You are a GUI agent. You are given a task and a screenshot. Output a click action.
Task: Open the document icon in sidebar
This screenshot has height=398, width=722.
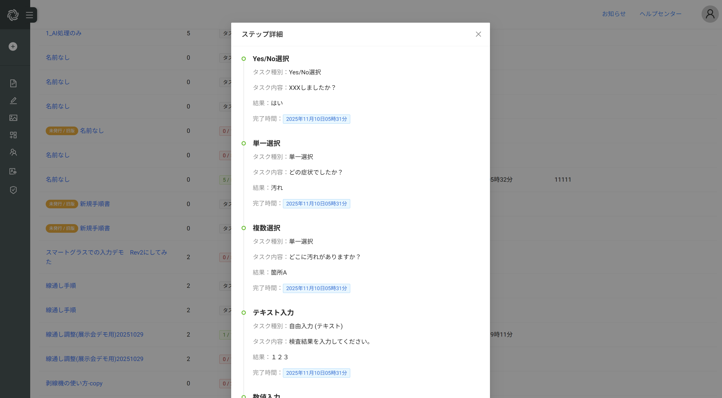(13, 83)
